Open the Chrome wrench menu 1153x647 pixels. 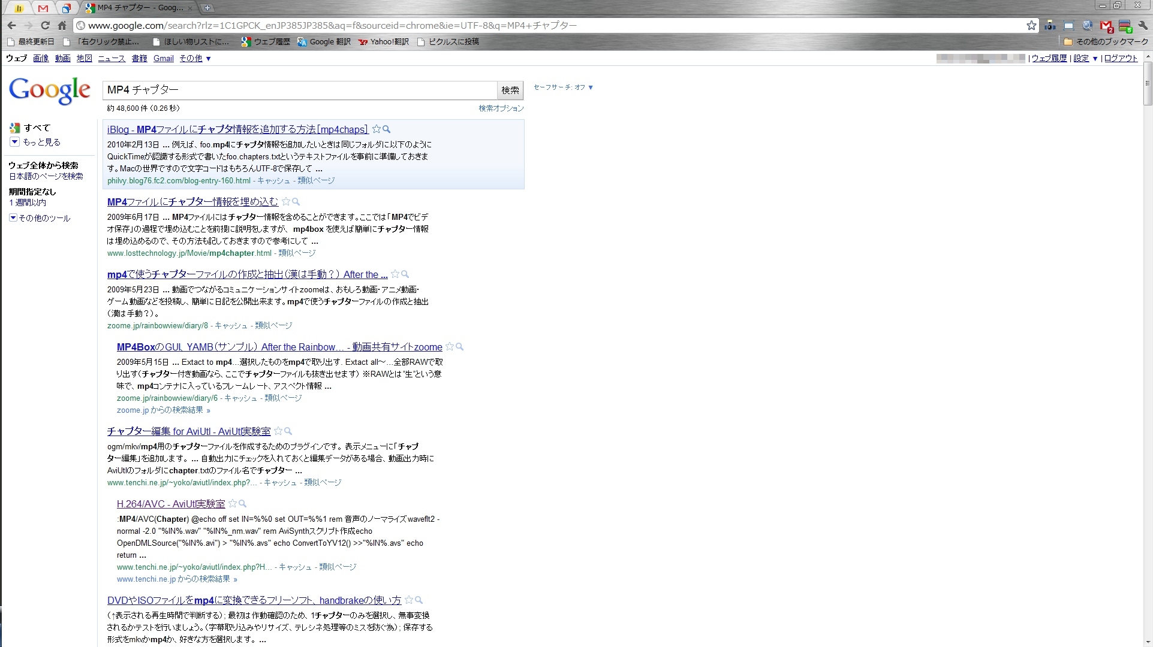coord(1143,25)
